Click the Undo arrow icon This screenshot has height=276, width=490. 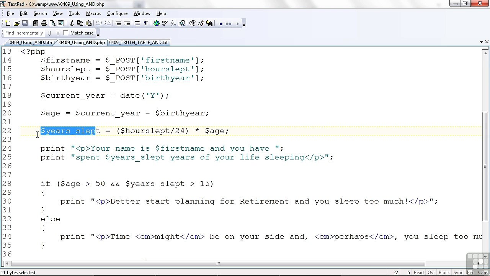[99, 23]
